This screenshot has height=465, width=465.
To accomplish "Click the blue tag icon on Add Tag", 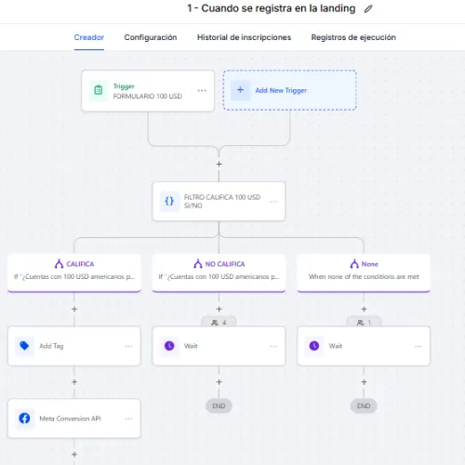I will (x=24, y=346).
